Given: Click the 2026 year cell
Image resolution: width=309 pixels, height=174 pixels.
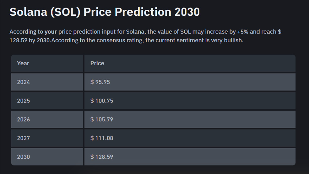Looking at the screenshot, I should [x=47, y=119].
